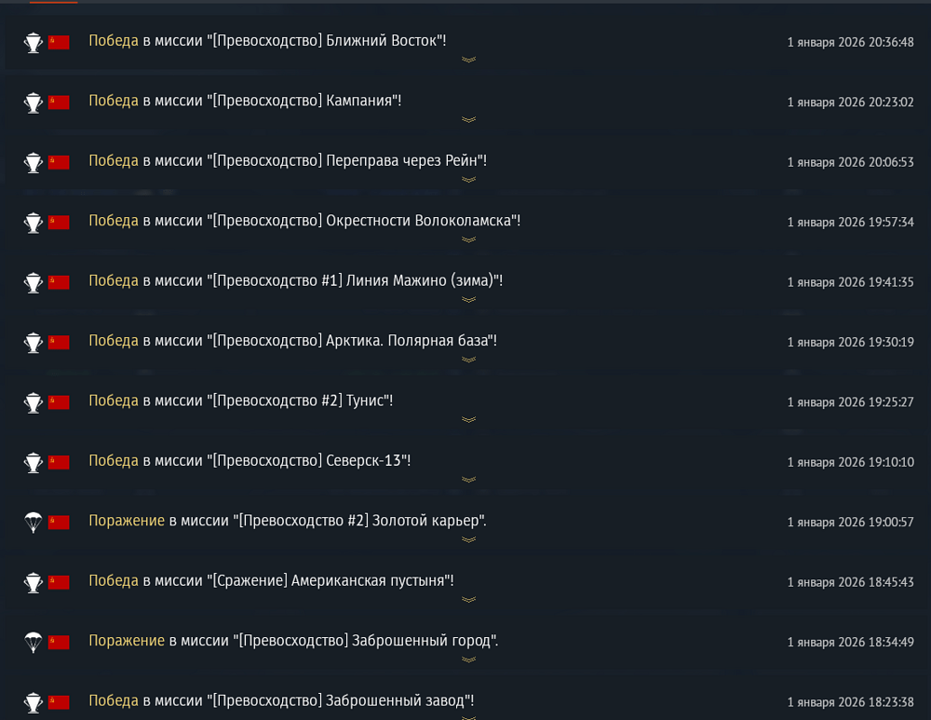The width and height of the screenshot is (931, 720).
Task: Expand the Заброшенный город entry chevron
Action: pos(468,659)
